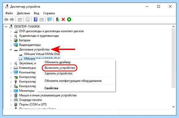
Task: Click the Батареи battery icon
Action: tap(16, 40)
